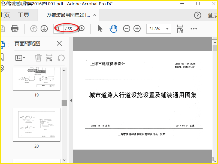Select page 20 thumbnail
The width and height of the screenshot is (218, 164).
click(37, 125)
